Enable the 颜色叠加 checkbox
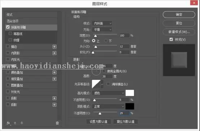 (x=8, y=72)
